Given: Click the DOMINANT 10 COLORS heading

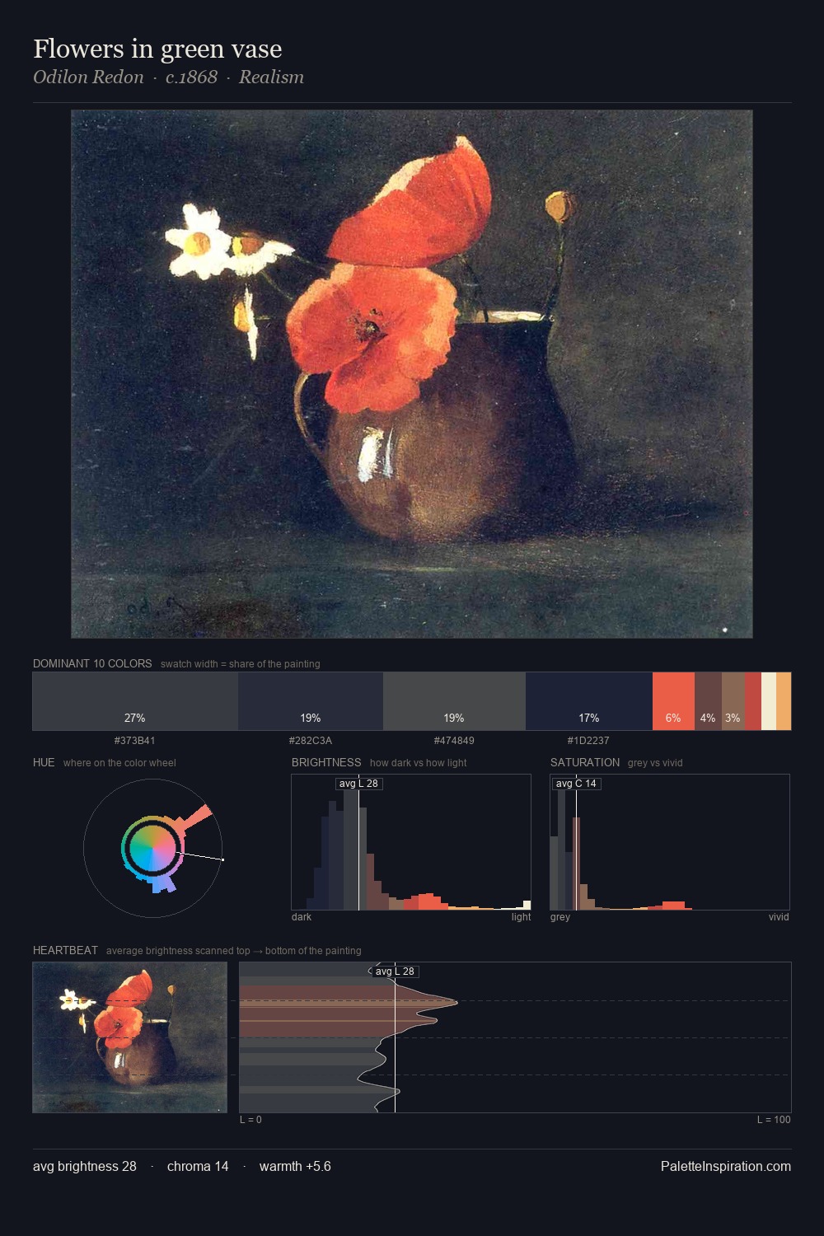Looking at the screenshot, I should [92, 663].
